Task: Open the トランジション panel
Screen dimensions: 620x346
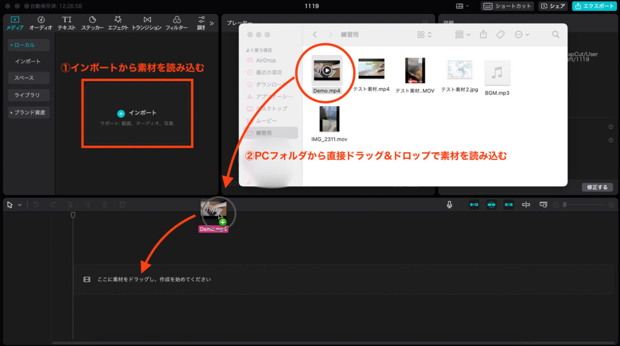Action: (147, 23)
